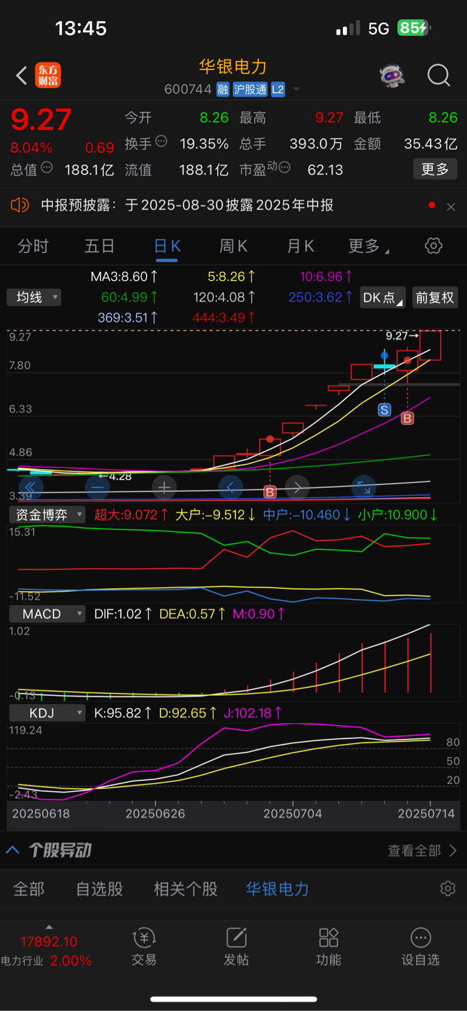Tap the info icon beside 总值
This screenshot has height=1011, width=467.
pos(47,167)
